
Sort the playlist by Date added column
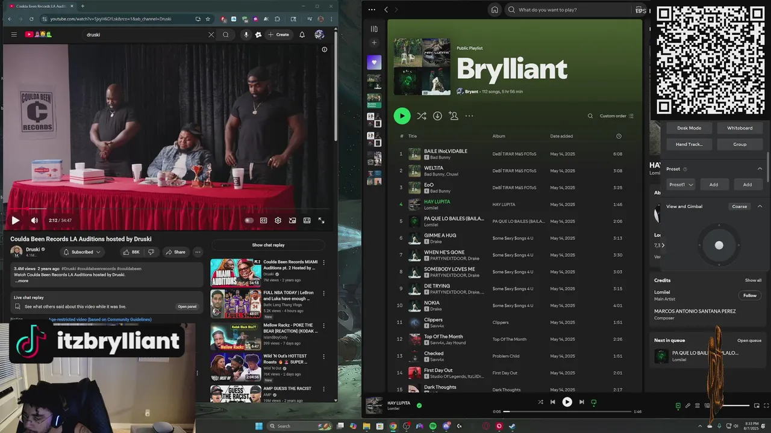pyautogui.click(x=561, y=136)
